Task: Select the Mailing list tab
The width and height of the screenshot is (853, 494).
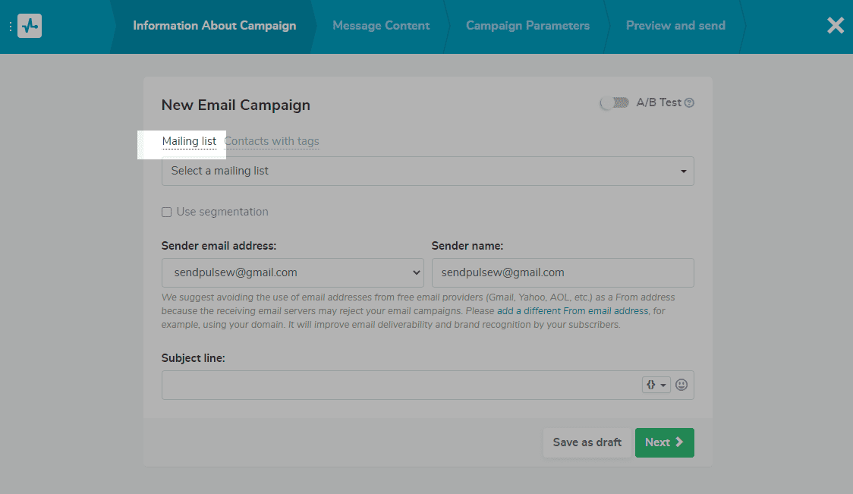Action: coord(189,141)
